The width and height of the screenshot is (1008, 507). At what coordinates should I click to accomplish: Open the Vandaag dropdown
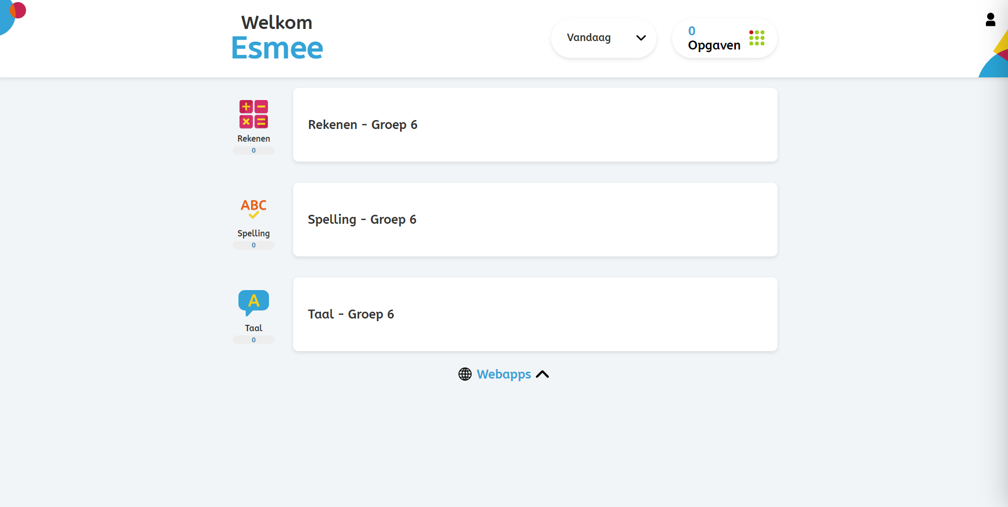(603, 38)
